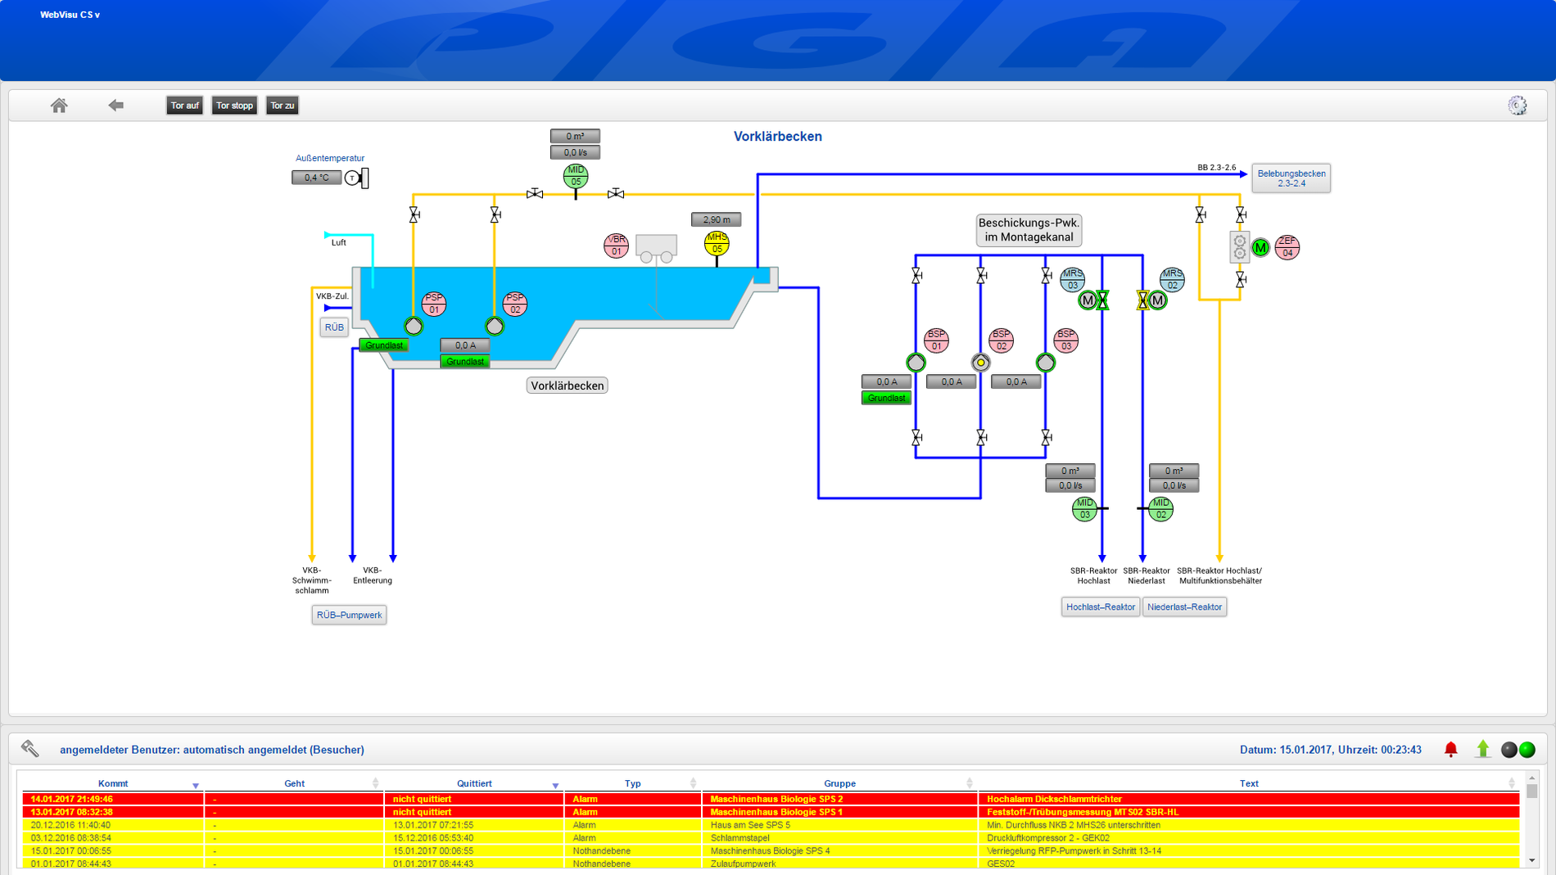This screenshot has width=1556, height=875.
Task: Sort the Kommt column with its arrow
Action: 196,786
